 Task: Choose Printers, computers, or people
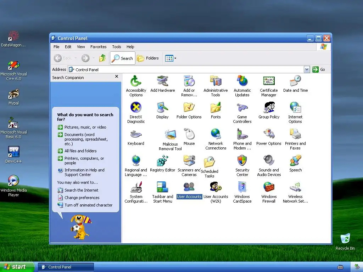81,160
